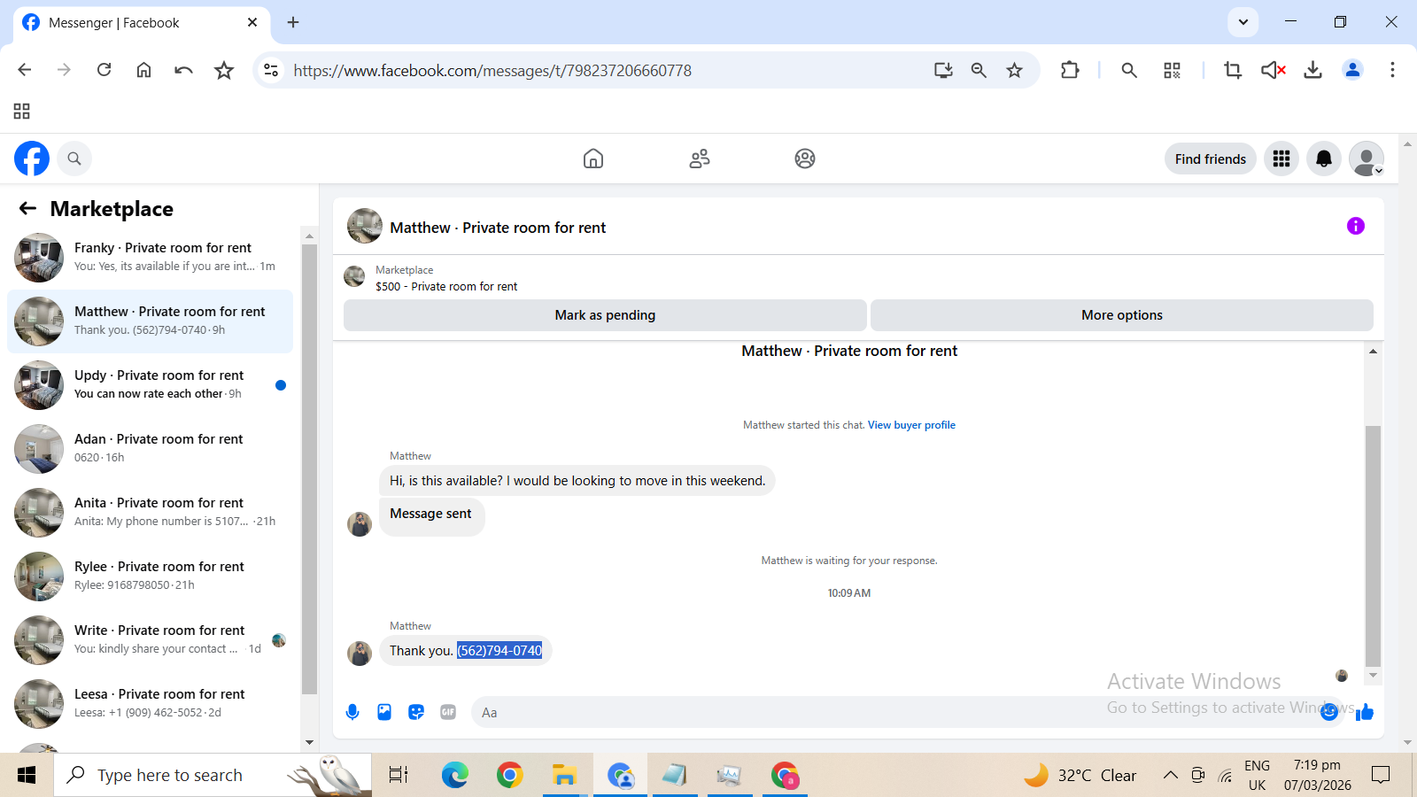1417x797 pixels.
Task: Open Windows notification center
Action: tap(1381, 775)
